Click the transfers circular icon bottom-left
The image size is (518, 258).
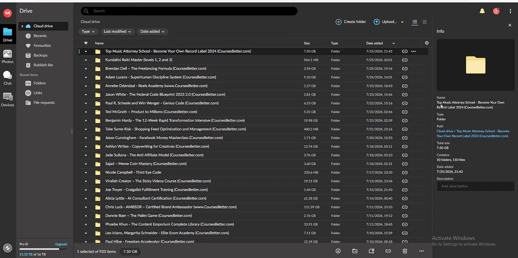(x=8, y=248)
